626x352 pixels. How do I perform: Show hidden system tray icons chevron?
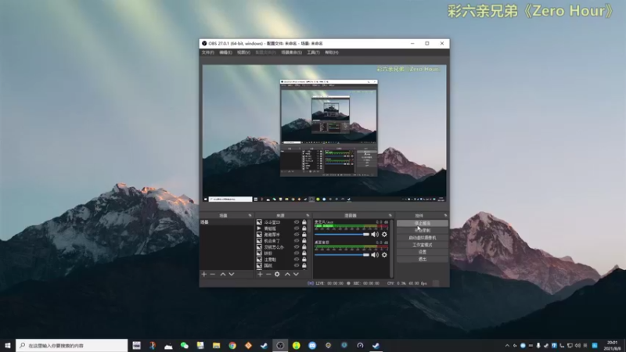[507, 346]
